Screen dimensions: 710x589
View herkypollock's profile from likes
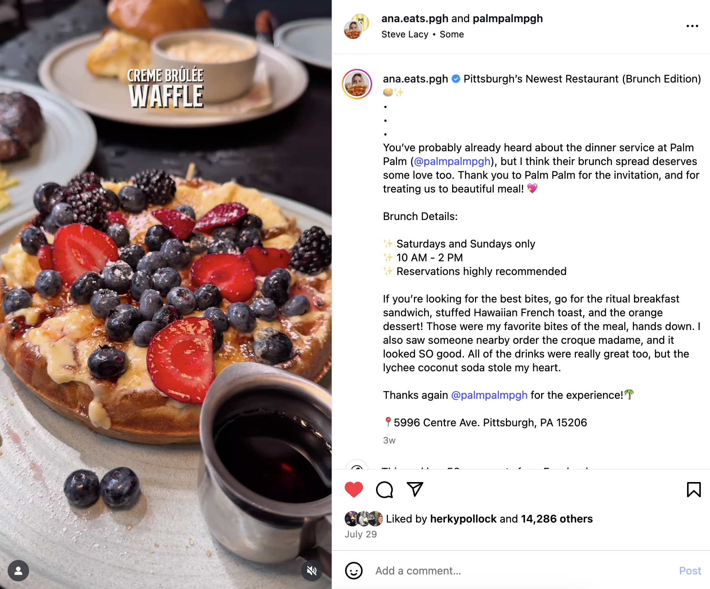[x=463, y=519]
